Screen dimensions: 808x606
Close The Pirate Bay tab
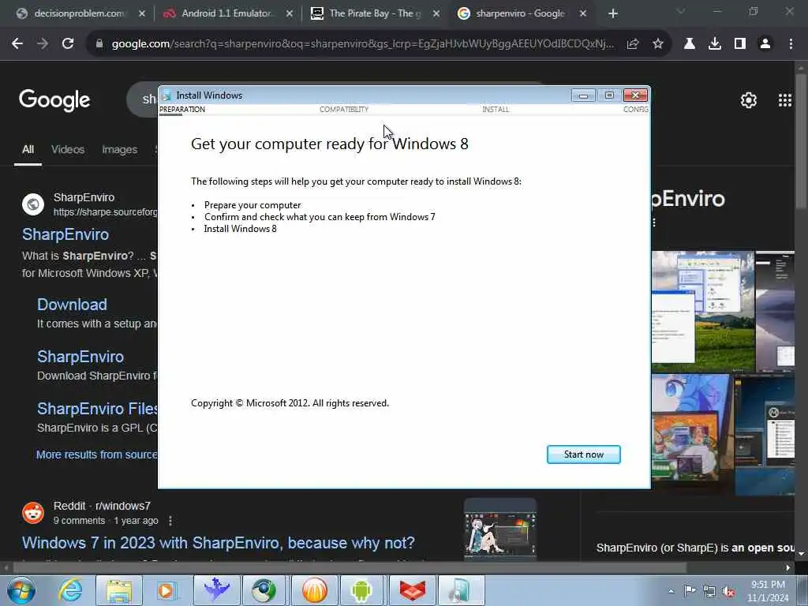click(x=436, y=14)
